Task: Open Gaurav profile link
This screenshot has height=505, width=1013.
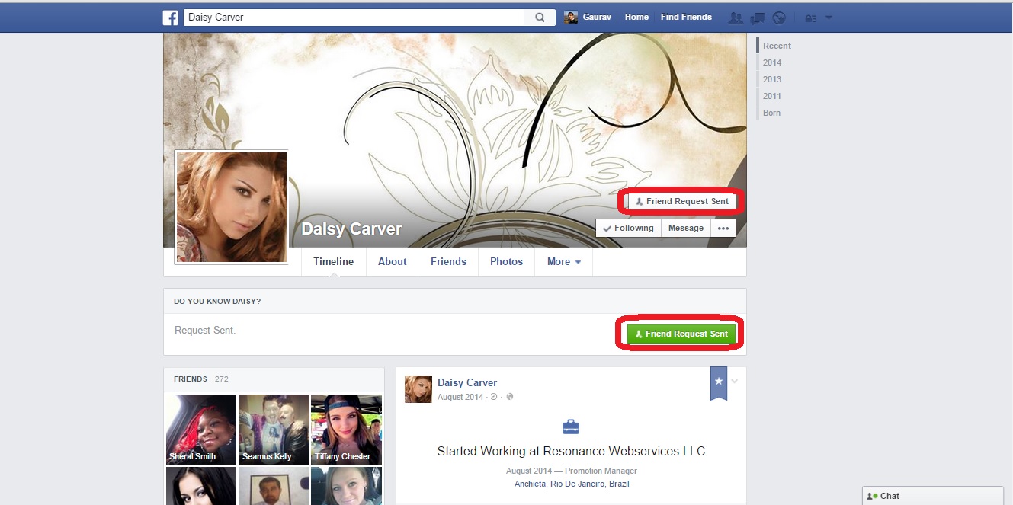Action: pos(597,17)
